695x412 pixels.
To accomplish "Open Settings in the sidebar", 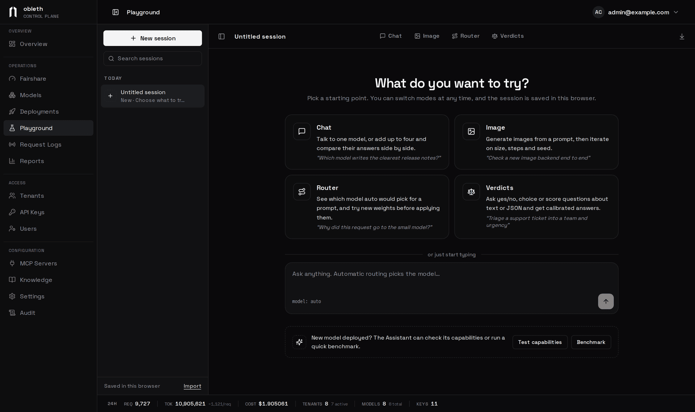I will tap(49, 296).
